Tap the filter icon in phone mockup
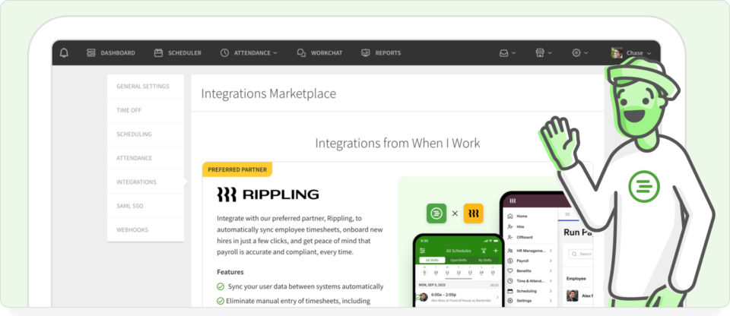730x316 pixels. click(x=423, y=250)
